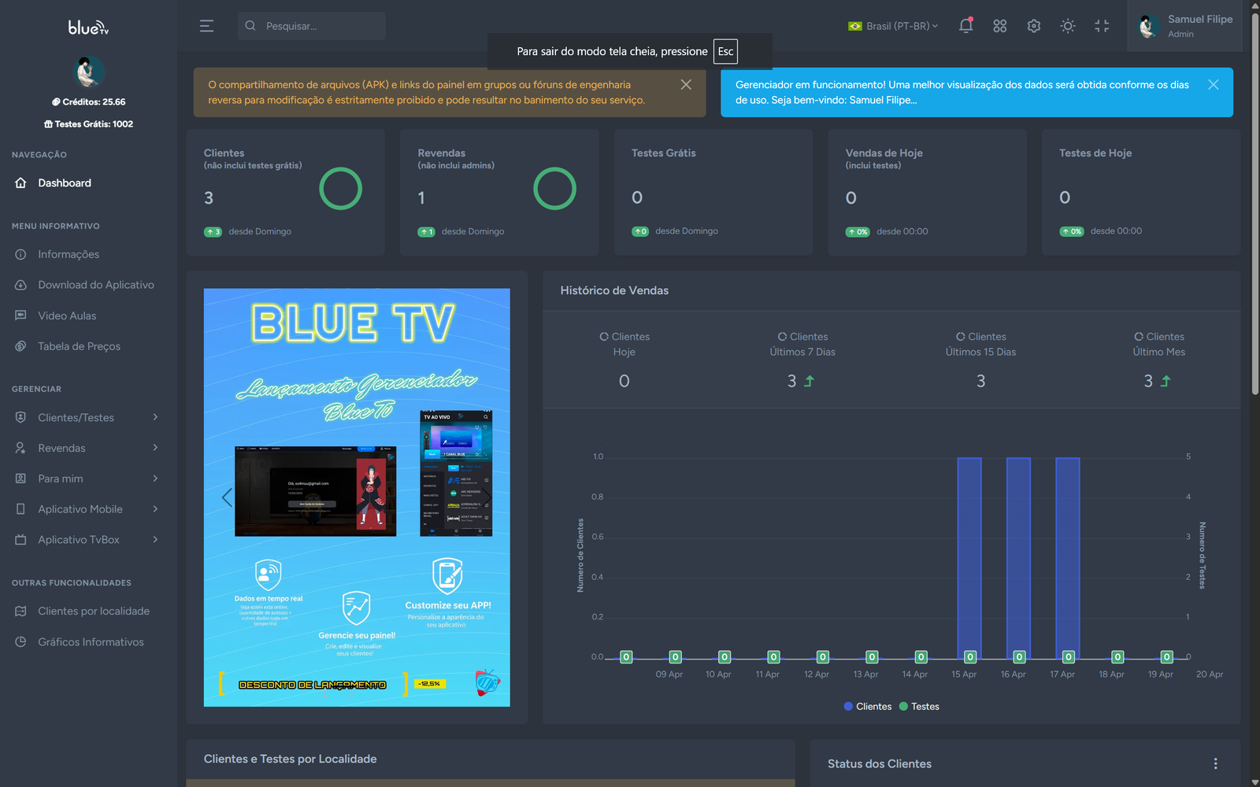Click the Blue TV promotional banner
The height and width of the screenshot is (787, 1260).
point(357,497)
